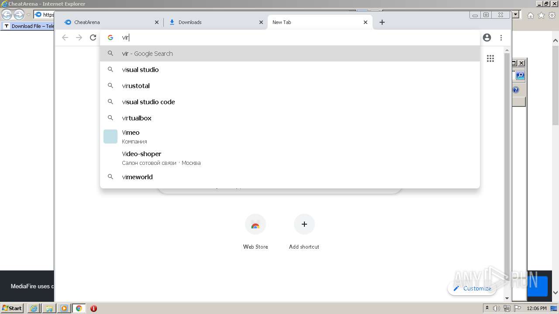Select IE 'Download File' tab
This screenshot has height=314, width=559.
pos(28,26)
